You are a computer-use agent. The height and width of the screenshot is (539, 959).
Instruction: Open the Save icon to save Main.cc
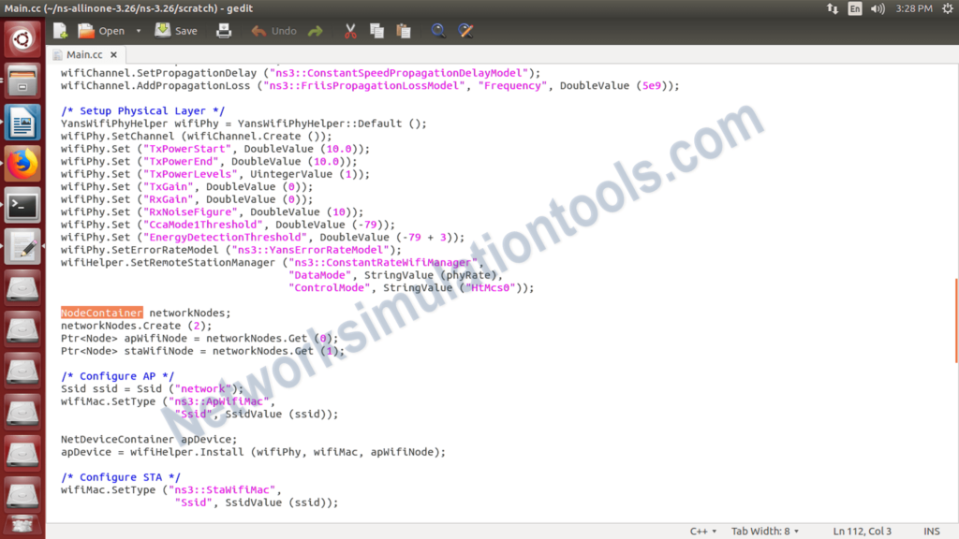tap(162, 30)
